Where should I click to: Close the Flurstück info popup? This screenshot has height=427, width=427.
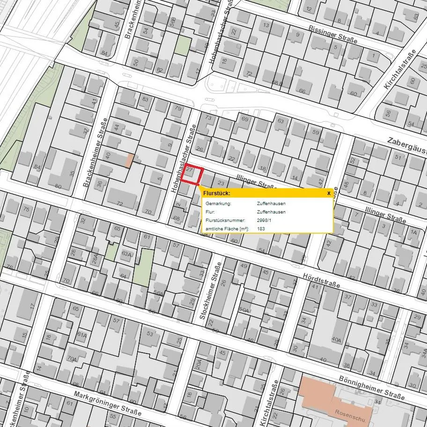click(x=329, y=193)
